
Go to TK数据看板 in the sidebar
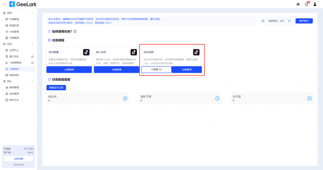[15, 63]
